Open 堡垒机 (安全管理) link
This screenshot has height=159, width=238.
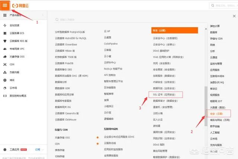(163, 107)
